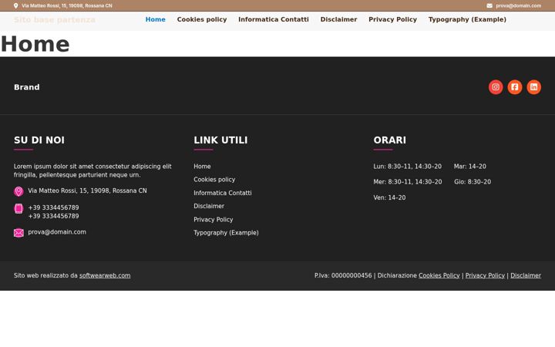This screenshot has height=347, width=555.
Task: Open Cookies Policy link in bottom bar
Action: point(439,275)
